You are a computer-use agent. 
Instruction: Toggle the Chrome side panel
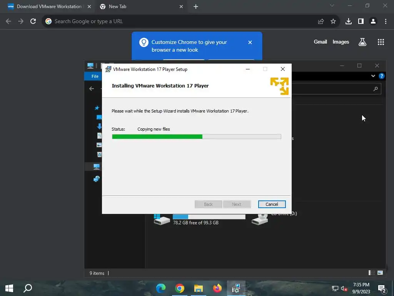(x=361, y=22)
